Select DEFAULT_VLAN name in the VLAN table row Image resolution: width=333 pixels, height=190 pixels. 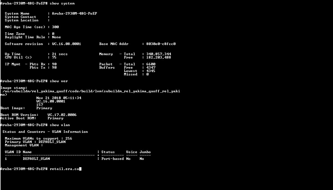pyautogui.click(x=36, y=159)
